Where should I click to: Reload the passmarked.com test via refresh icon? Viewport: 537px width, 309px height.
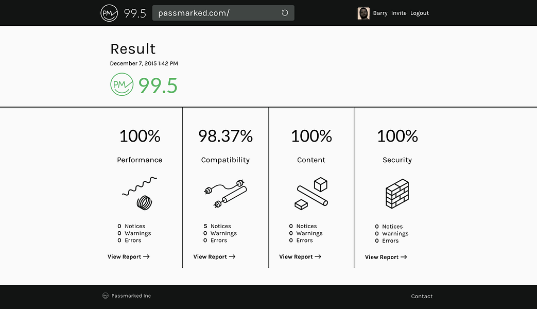click(285, 13)
